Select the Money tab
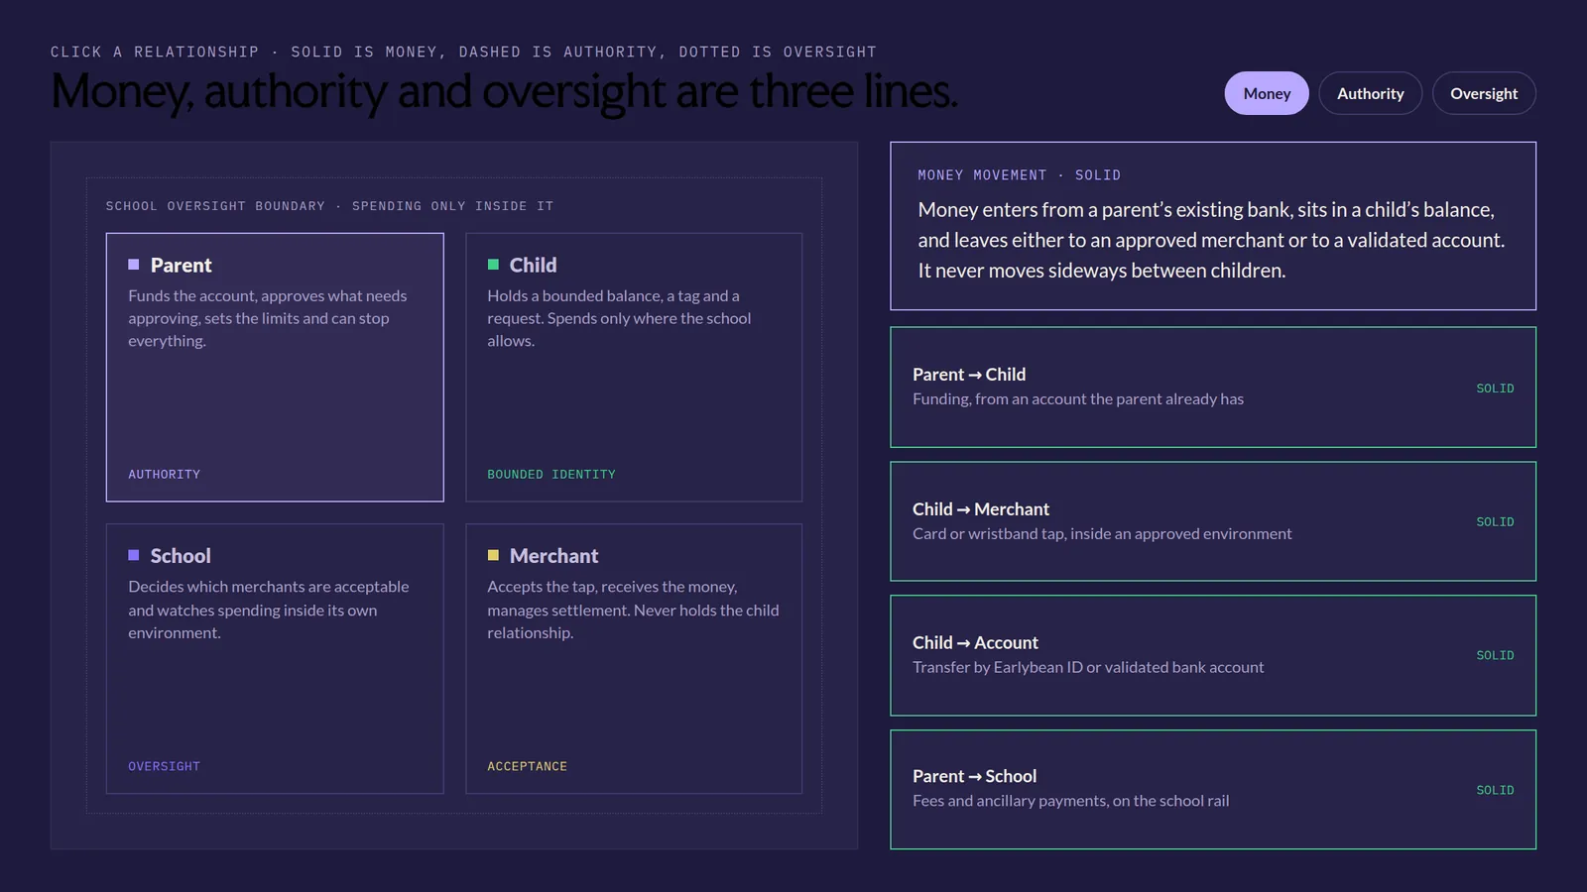The height and width of the screenshot is (892, 1587). click(1267, 93)
